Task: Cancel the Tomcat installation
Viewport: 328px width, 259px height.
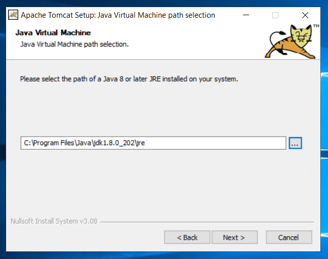Action: tap(289, 237)
